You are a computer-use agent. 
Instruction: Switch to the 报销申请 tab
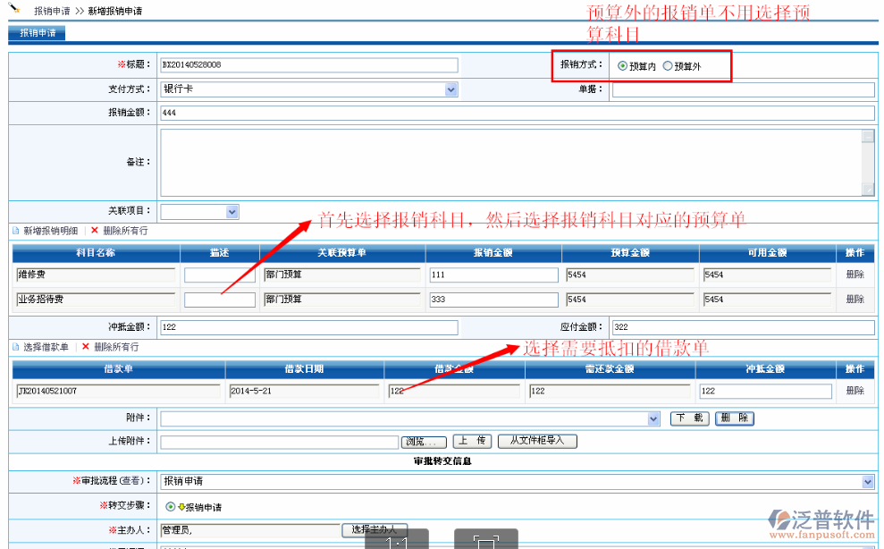point(38,33)
